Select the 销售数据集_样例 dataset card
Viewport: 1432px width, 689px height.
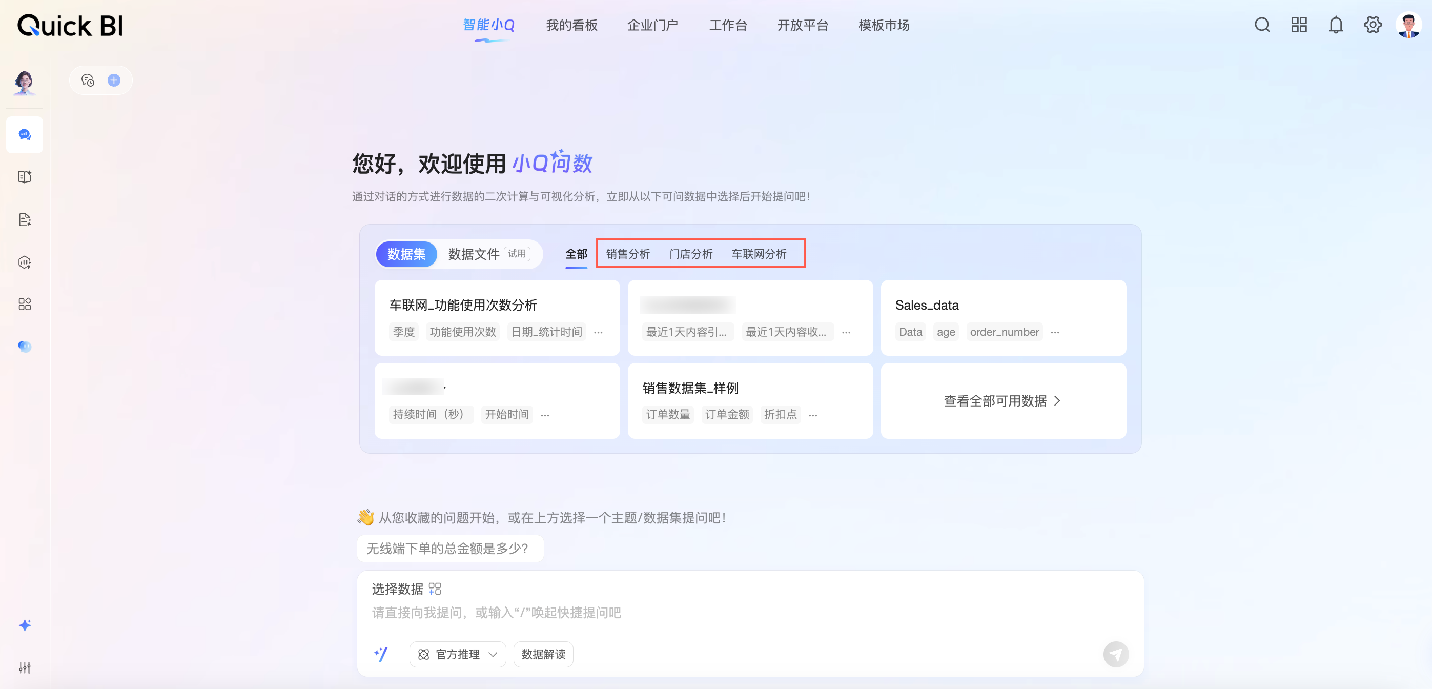(750, 401)
